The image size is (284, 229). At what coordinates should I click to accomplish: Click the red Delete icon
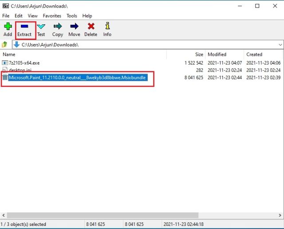pyautogui.click(x=91, y=27)
